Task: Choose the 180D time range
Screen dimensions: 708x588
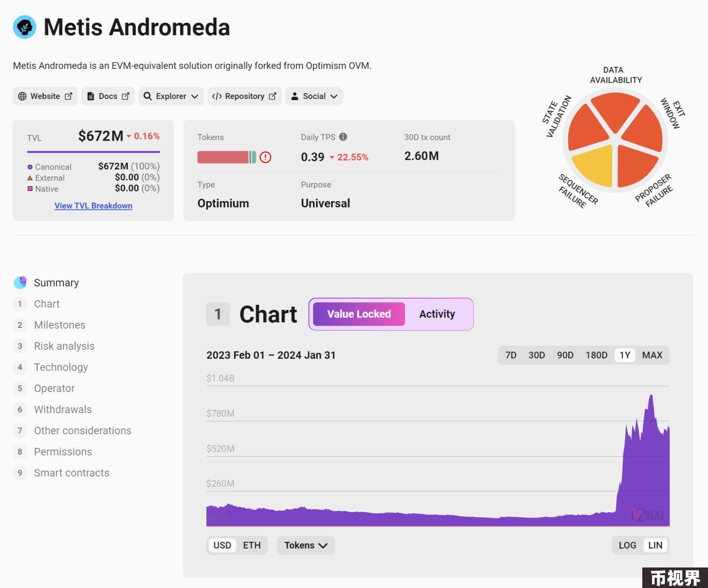Action: tap(597, 355)
